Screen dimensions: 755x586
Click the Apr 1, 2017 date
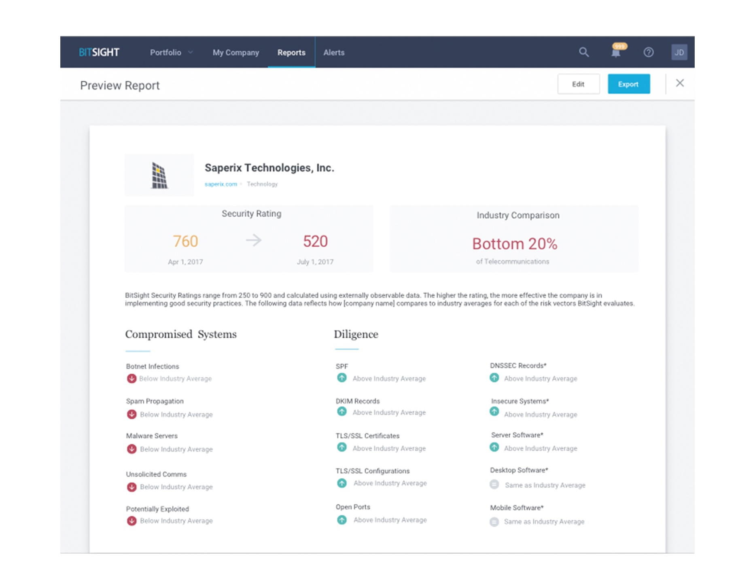coord(185,262)
